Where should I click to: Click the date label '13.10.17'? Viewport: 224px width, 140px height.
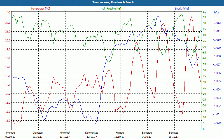[119, 137]
